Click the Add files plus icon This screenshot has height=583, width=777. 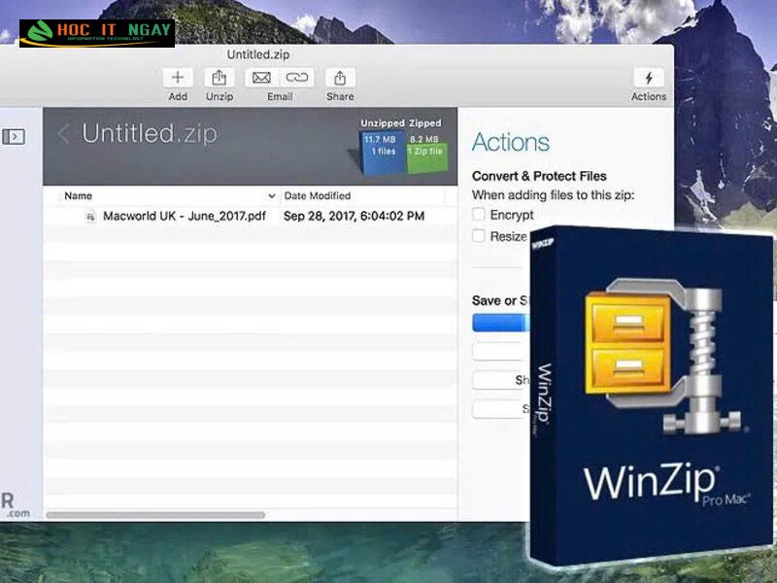coord(178,78)
